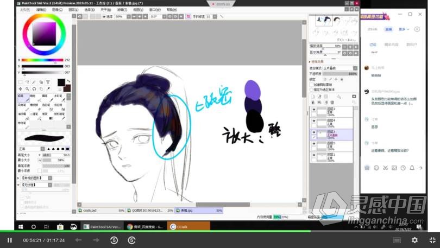Click the undo arrow in top toolbar

pyautogui.click(x=80, y=16)
